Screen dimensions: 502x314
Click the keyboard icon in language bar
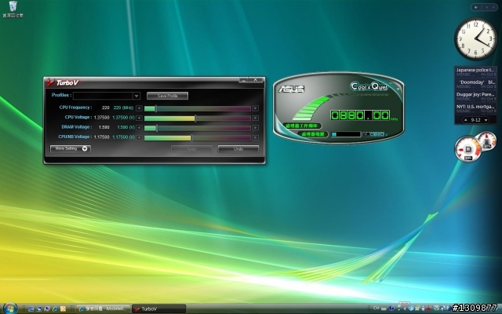[x=384, y=309]
